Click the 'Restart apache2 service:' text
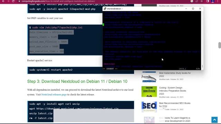This screenshot has height=124, width=221. pos(40,61)
